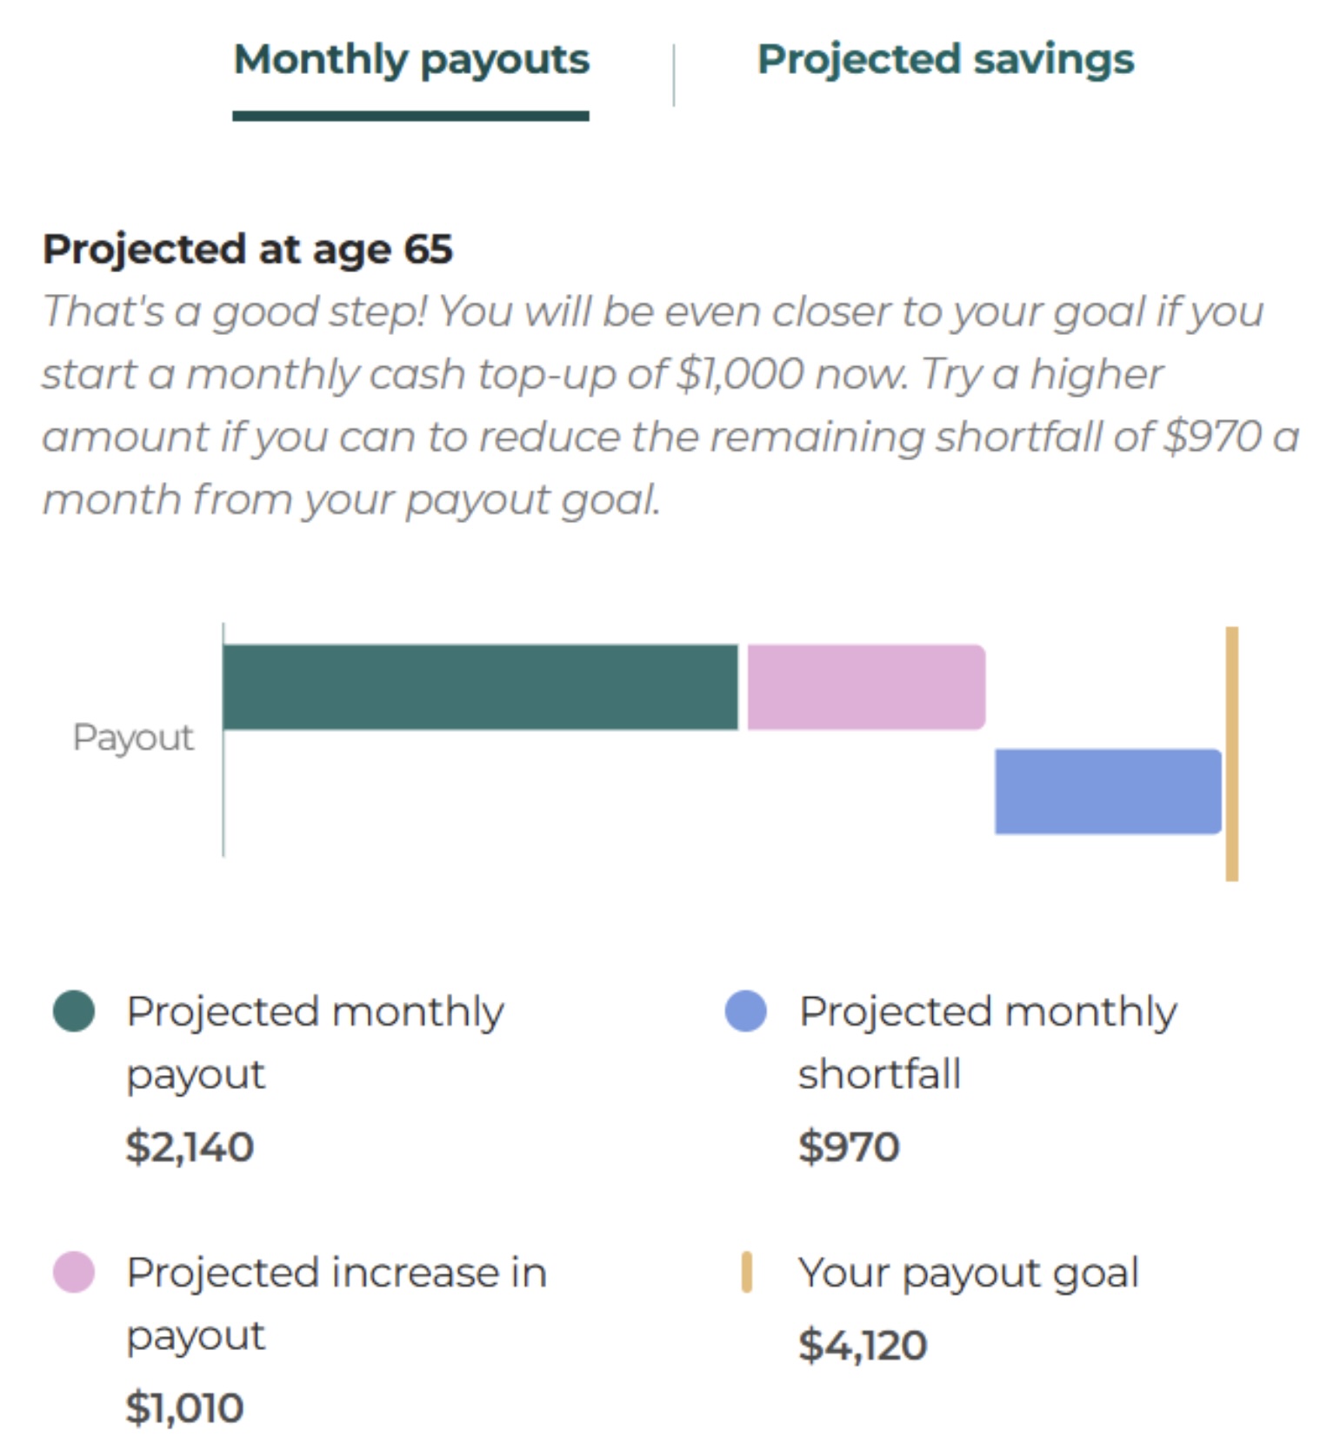Screen dimensions: 1320x1451
Task: Open the Projected savings tab
Action: [x=945, y=61]
